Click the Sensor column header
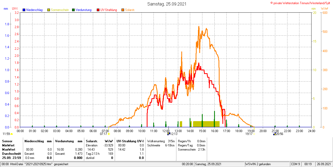This screenshot has height=167, width=333. click(7, 141)
